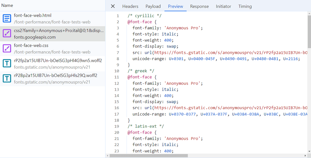Viewport: 311px width, 158px height.
Task: Click the font icon for rP2fp2a15UIB7Un-bOeISG3pHl4G9wn5.woff2
Action: (x=7, y=63)
